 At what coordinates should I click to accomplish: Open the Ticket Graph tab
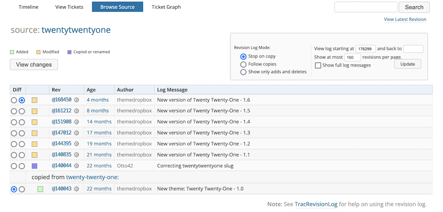166,7
